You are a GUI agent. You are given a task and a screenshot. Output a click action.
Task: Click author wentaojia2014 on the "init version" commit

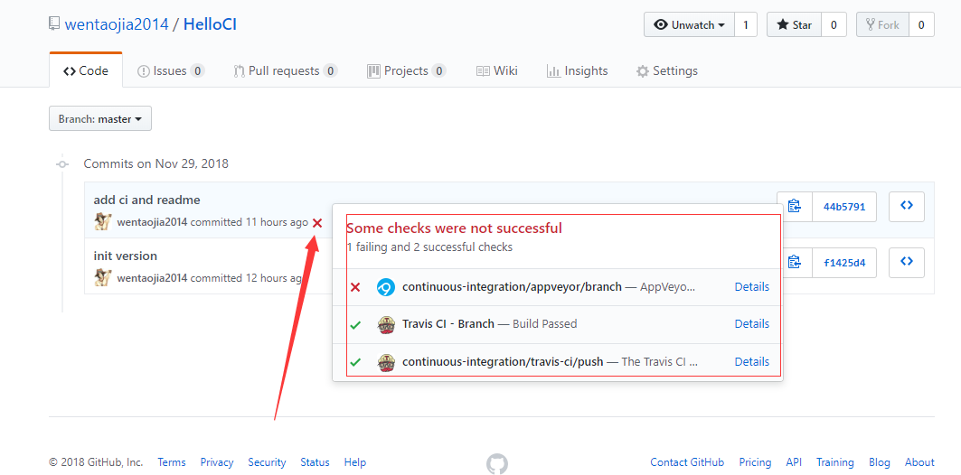(152, 278)
